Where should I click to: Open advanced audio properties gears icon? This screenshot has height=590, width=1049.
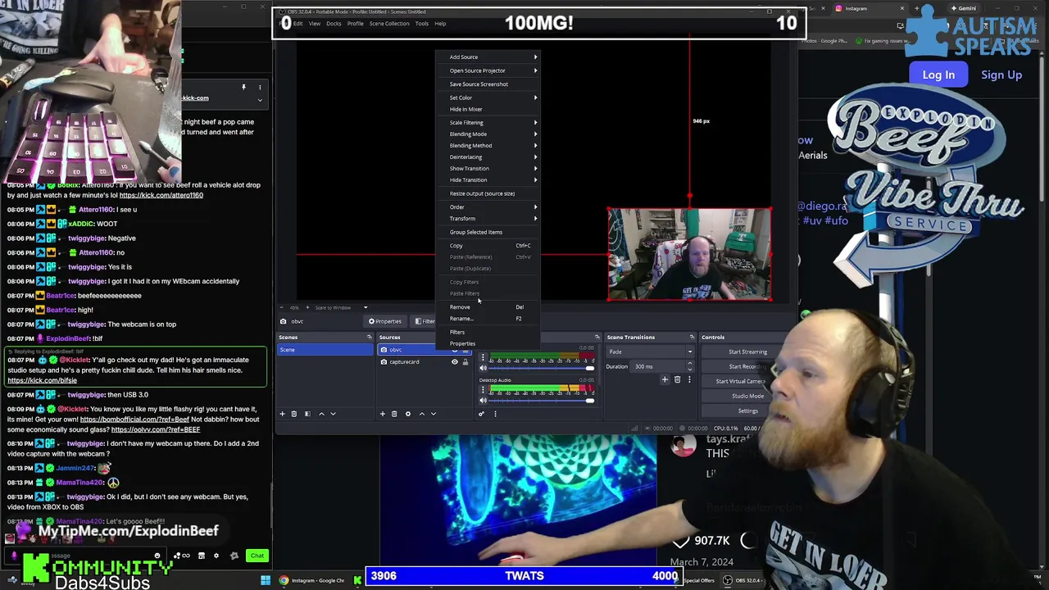(482, 414)
